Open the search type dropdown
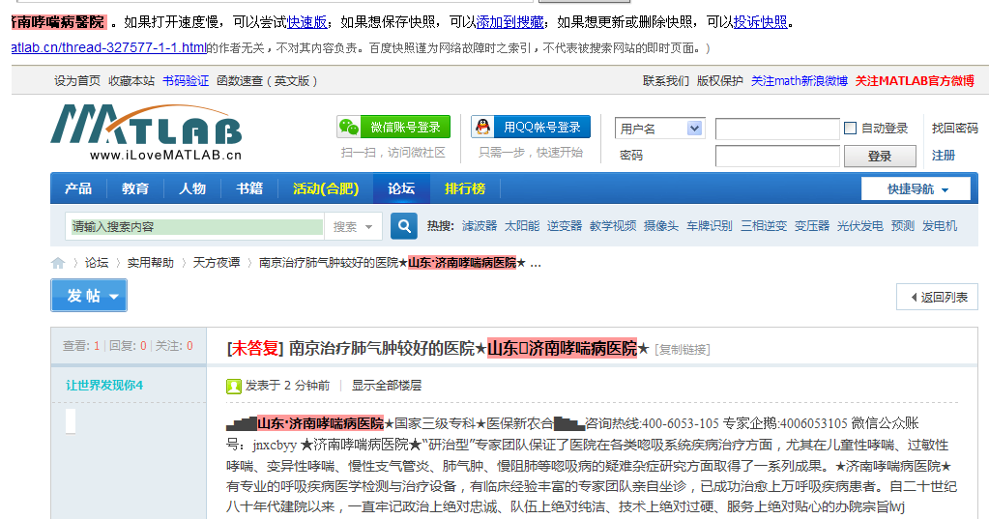This screenshot has width=989, height=519. (355, 227)
